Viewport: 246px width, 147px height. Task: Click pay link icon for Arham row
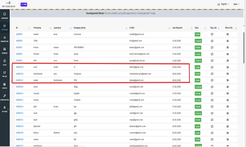(212, 47)
